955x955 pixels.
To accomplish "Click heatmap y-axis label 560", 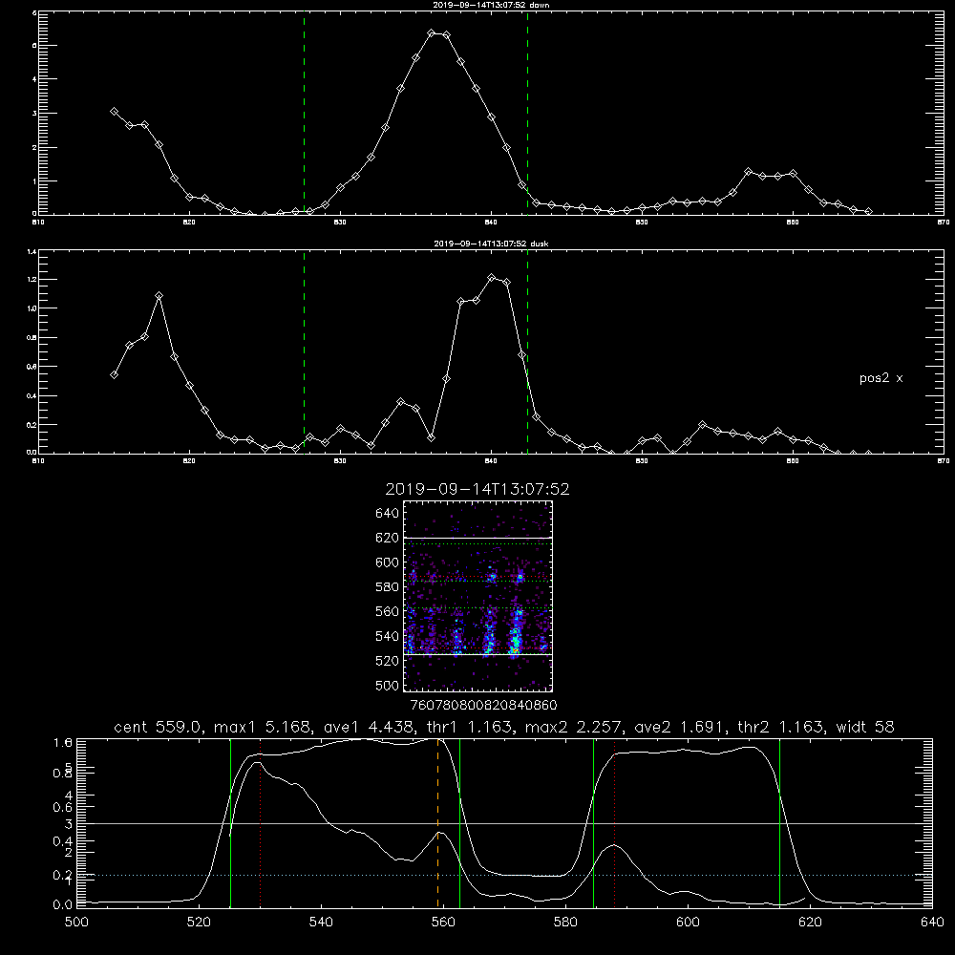I will tap(387, 611).
